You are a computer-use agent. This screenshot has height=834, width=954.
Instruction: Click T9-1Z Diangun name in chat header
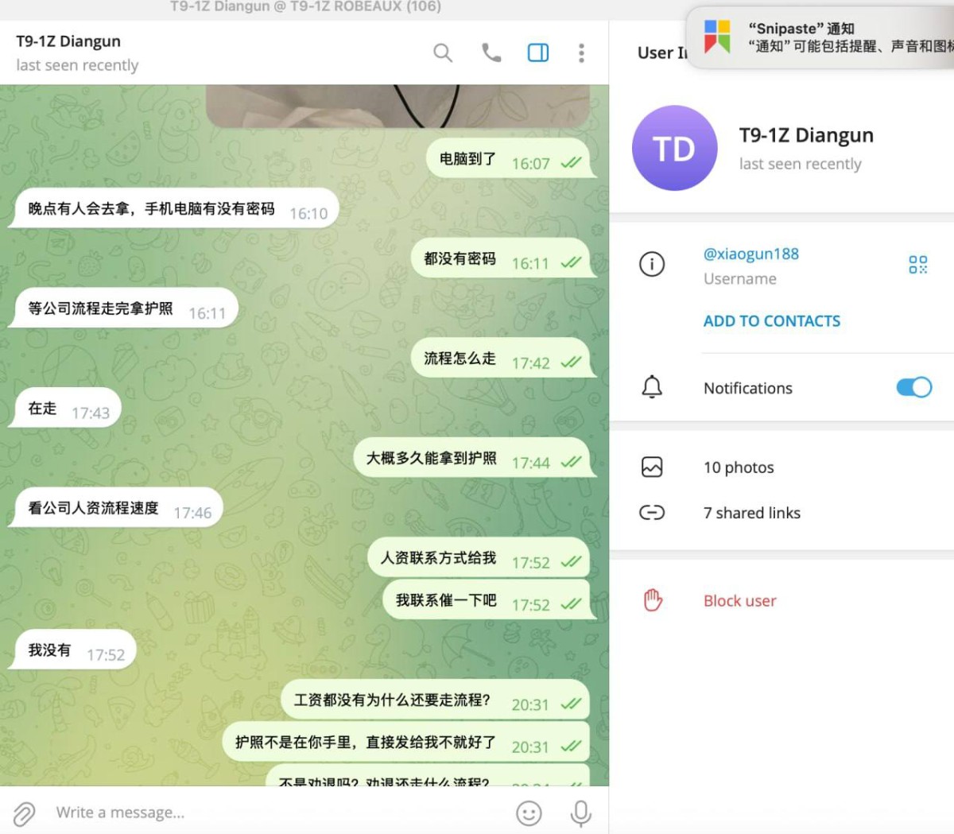[x=68, y=41]
